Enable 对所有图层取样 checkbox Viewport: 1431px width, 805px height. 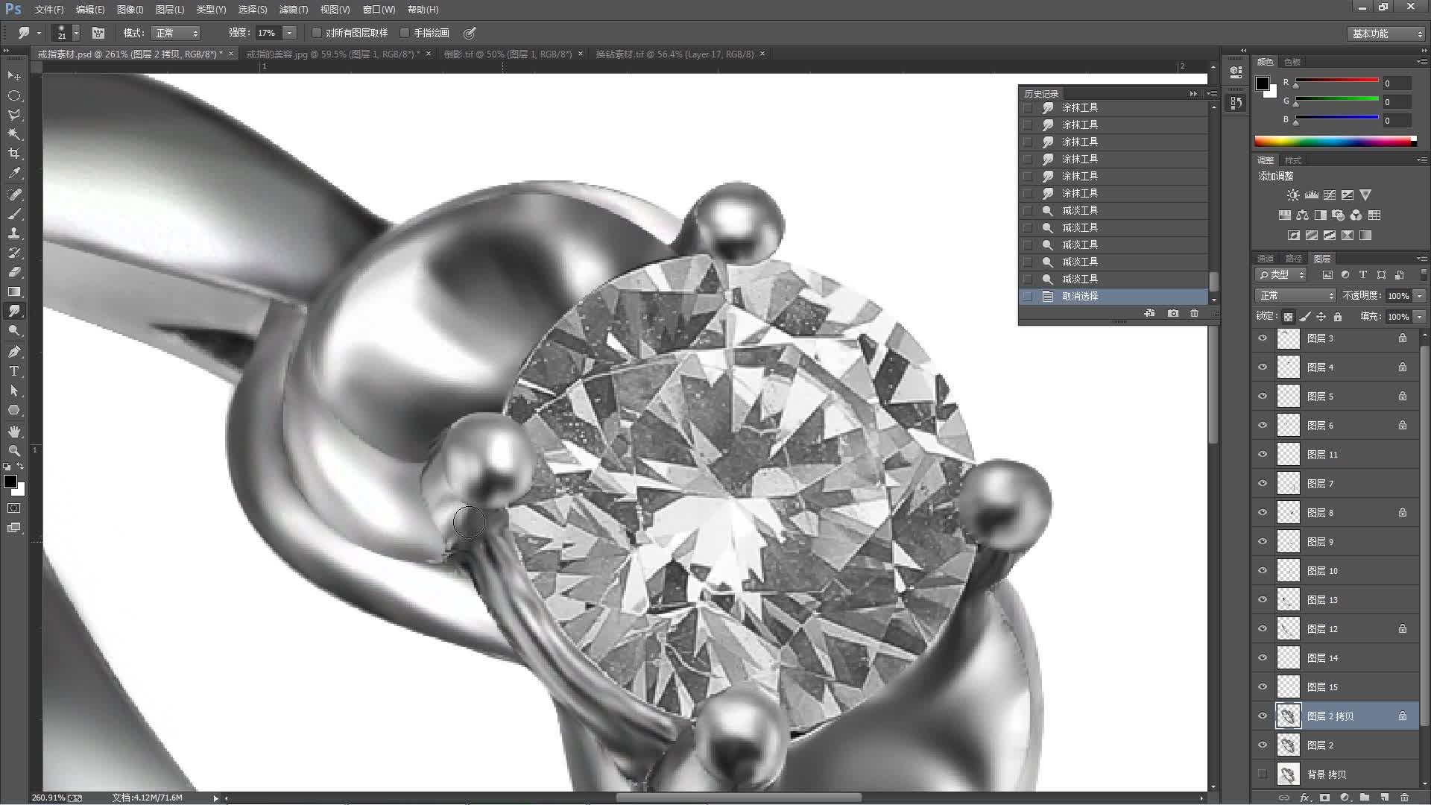pos(317,33)
